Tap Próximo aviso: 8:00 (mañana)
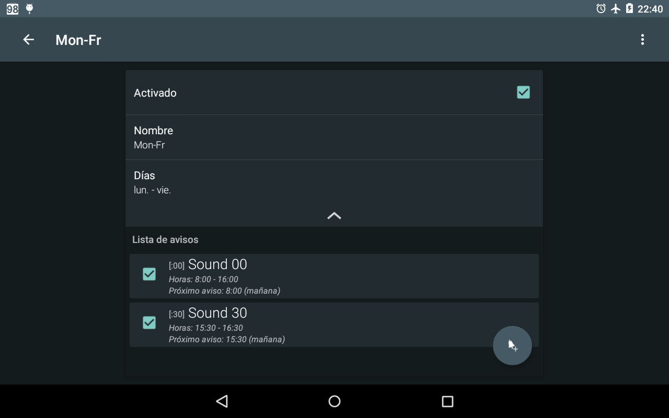Viewport: 669px width, 418px height. point(225,291)
